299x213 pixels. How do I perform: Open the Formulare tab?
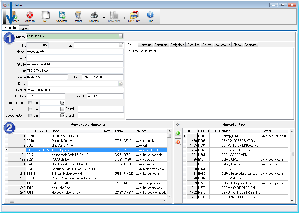(x=161, y=45)
